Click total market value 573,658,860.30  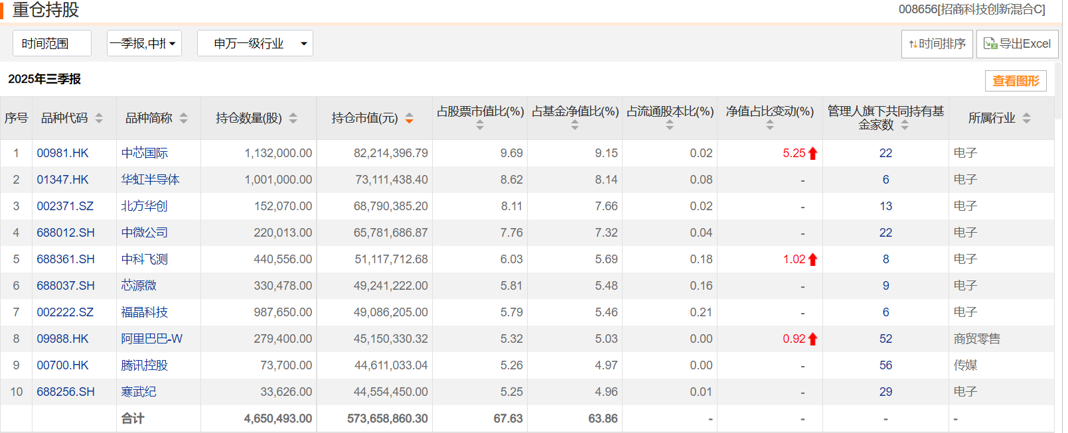tap(388, 418)
